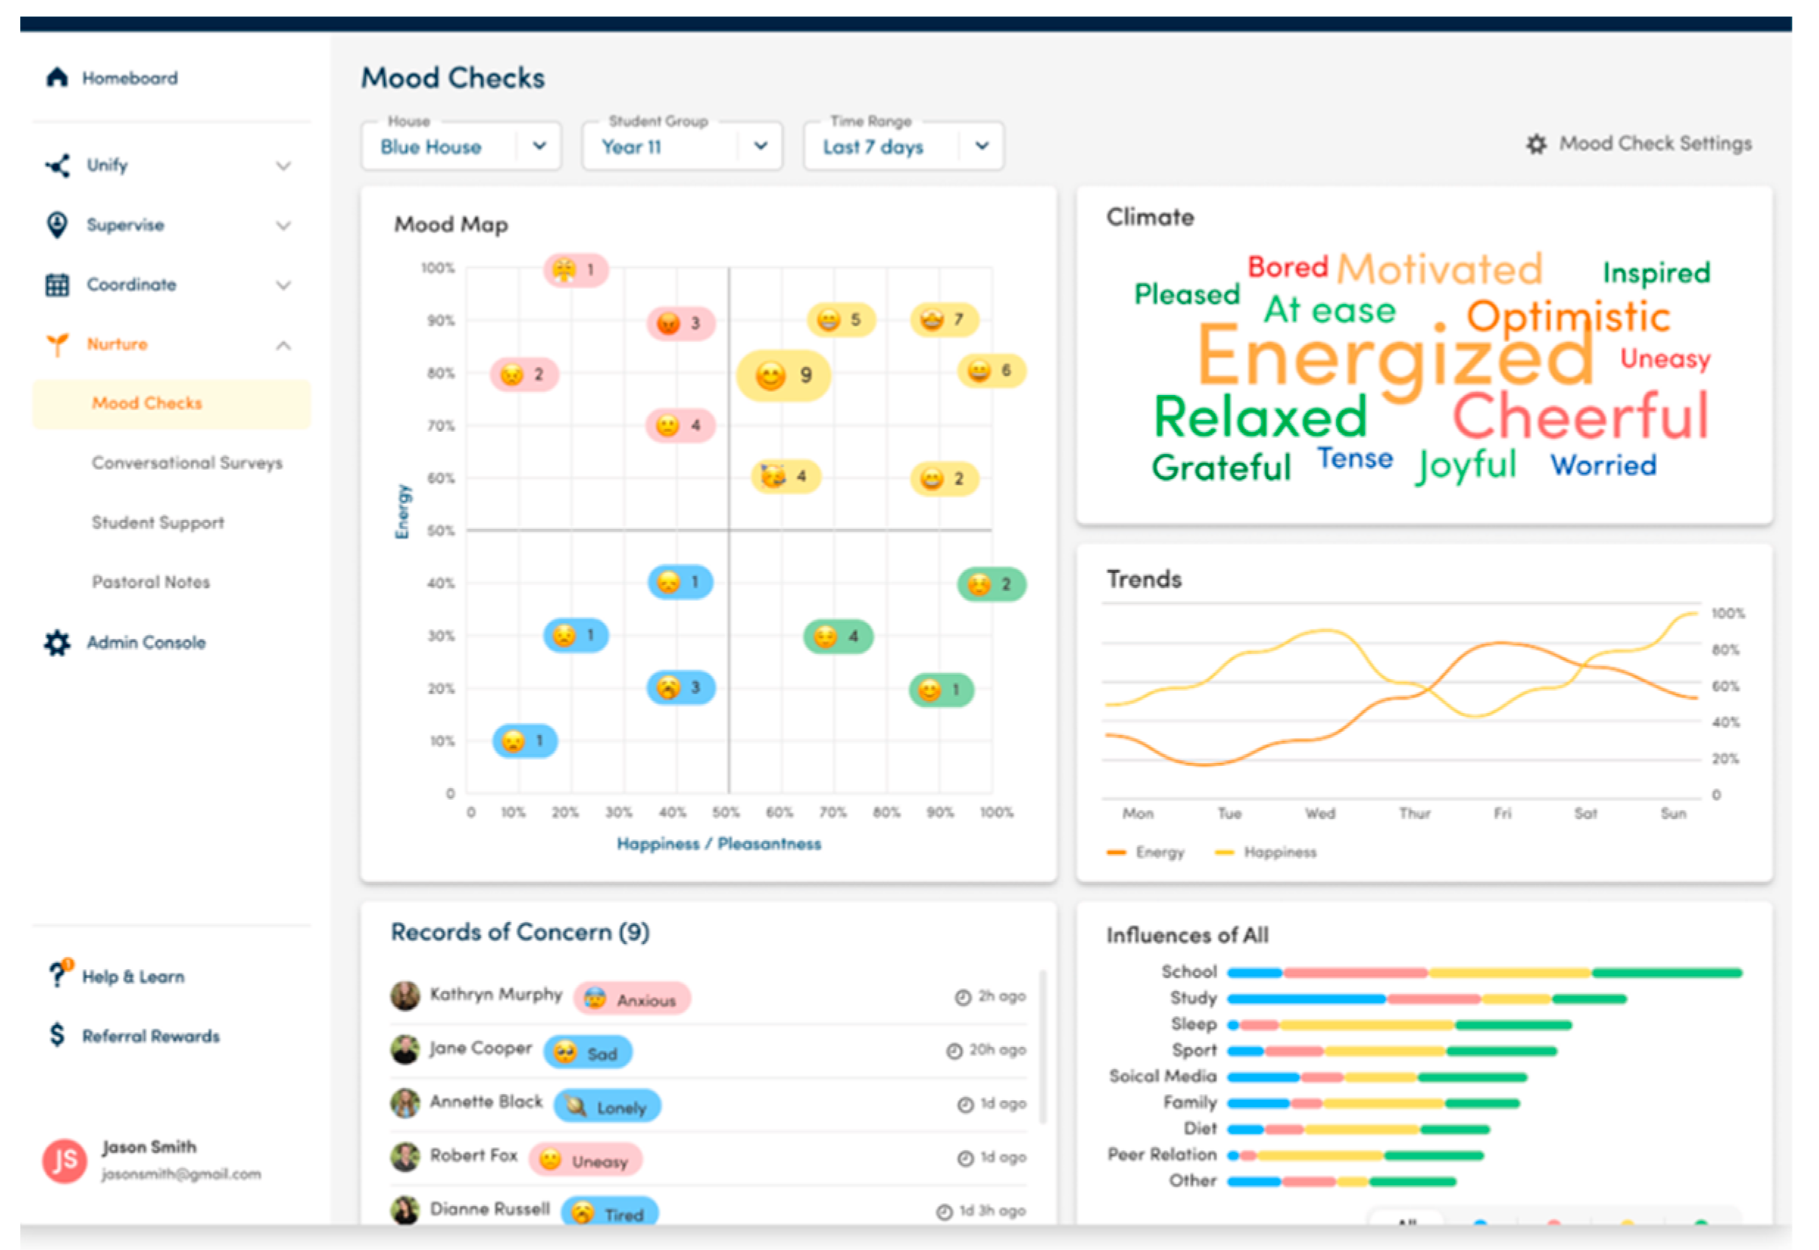This screenshot has height=1250, width=1819.
Task: Select the Student Support sidebar item
Action: [x=157, y=522]
